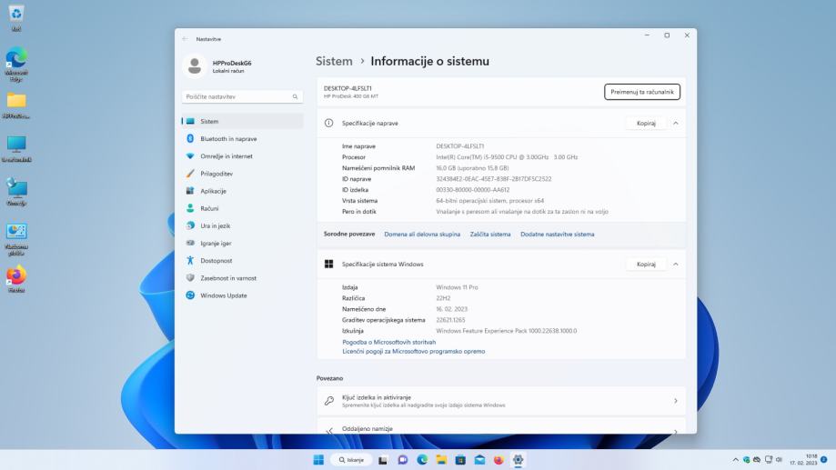The image size is (836, 470).
Task: Go to Omrežje in internet settings
Action: point(243,156)
